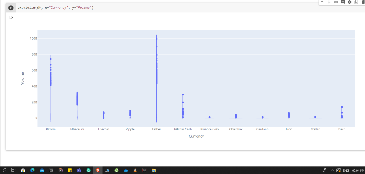Screen dimensions: 365x174
Task: Click the ENG language indicator
Action: [346, 170]
